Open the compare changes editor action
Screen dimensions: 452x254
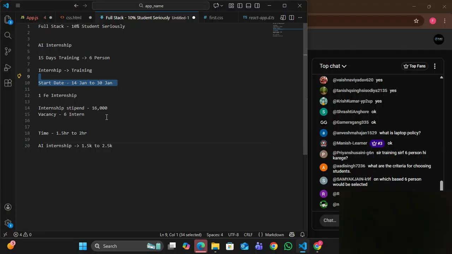tap(283, 18)
